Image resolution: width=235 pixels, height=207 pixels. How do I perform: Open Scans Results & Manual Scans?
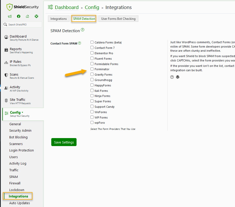(22, 76)
